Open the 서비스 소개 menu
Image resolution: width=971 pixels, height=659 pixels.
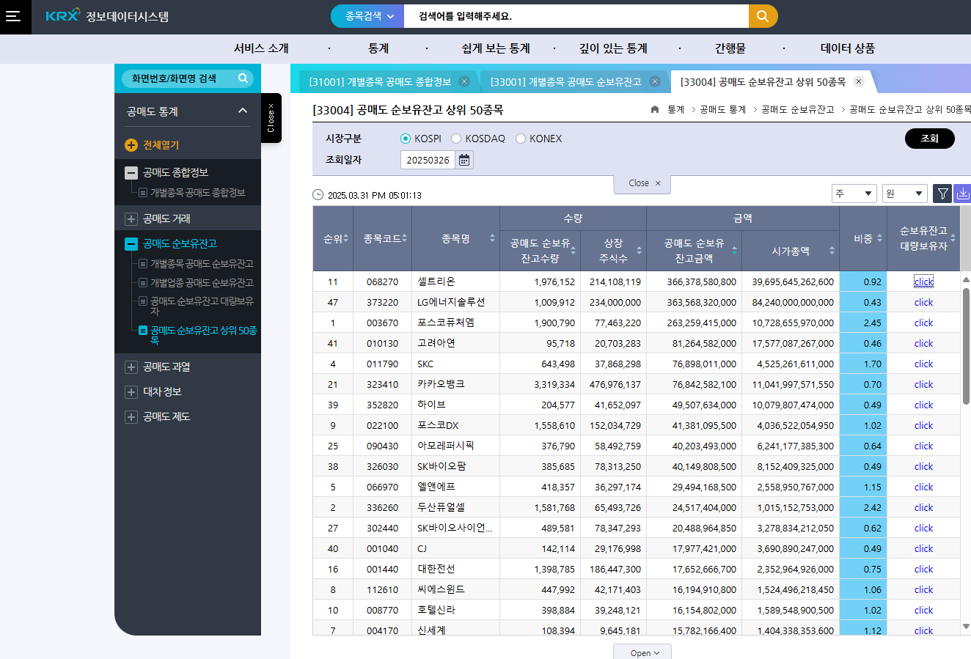point(262,48)
